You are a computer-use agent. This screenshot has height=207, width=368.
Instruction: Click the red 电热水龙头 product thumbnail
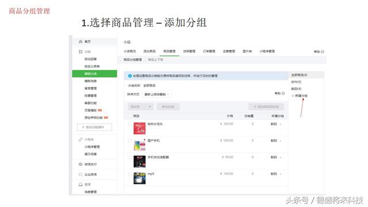[x=140, y=128]
